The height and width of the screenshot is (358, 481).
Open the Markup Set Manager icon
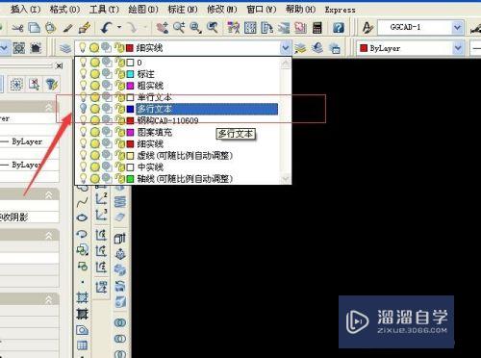300,28
